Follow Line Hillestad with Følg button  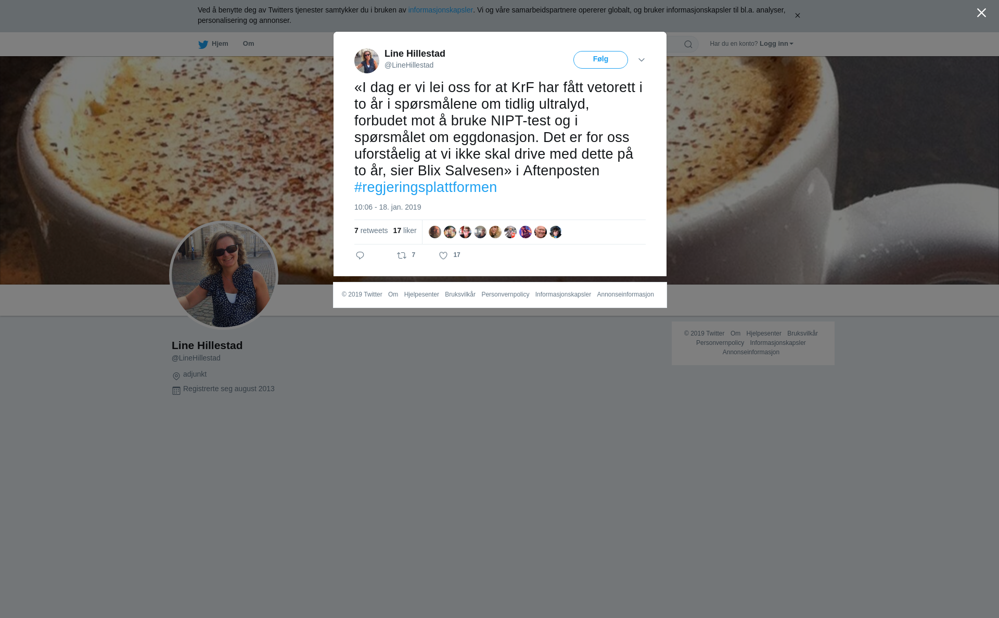coord(600,60)
